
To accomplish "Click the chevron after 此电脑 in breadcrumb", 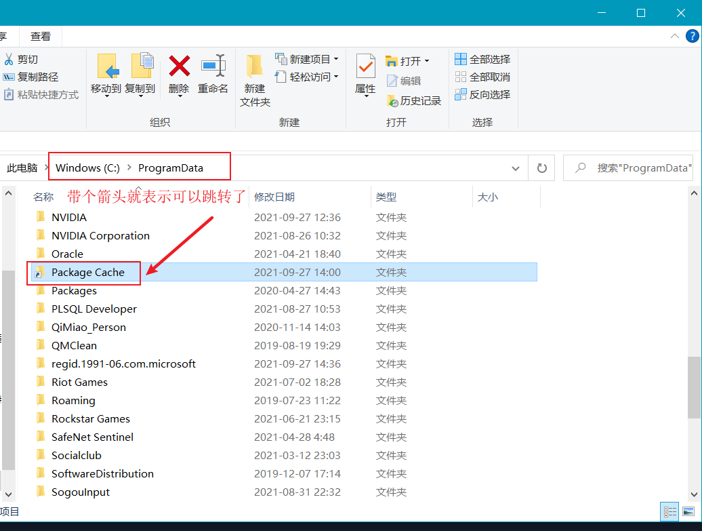I will coord(45,168).
